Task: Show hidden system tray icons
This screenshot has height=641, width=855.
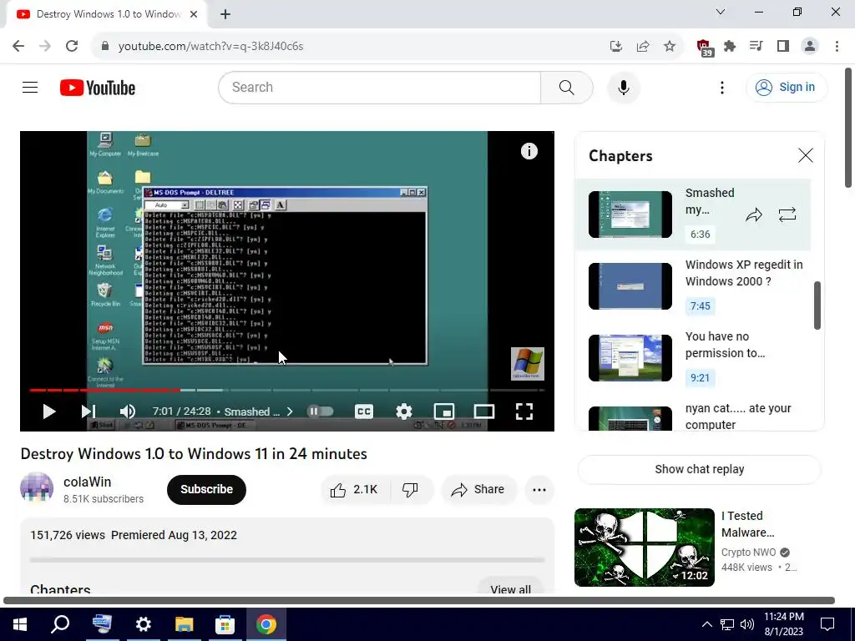Action: point(706,624)
